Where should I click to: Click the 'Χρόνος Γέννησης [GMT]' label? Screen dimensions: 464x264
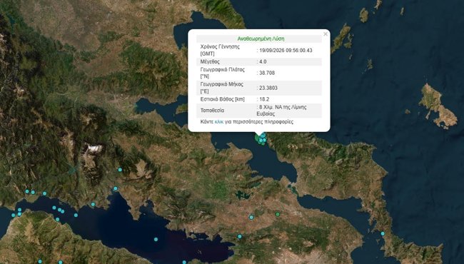[220, 50]
